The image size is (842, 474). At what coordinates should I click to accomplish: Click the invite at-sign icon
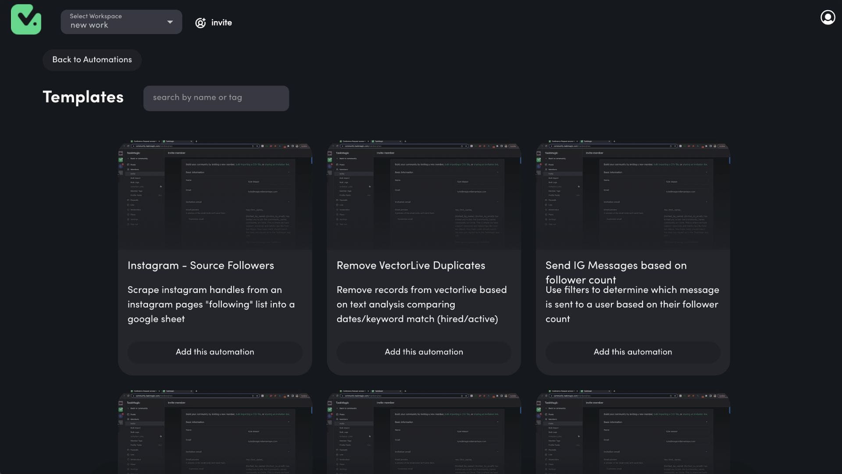[x=200, y=23]
